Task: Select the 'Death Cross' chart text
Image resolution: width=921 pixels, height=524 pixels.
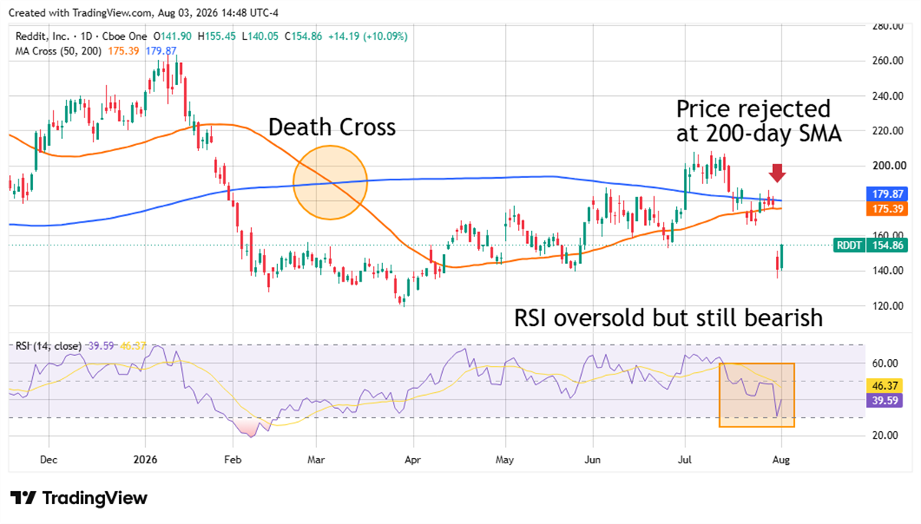Action: coord(332,127)
